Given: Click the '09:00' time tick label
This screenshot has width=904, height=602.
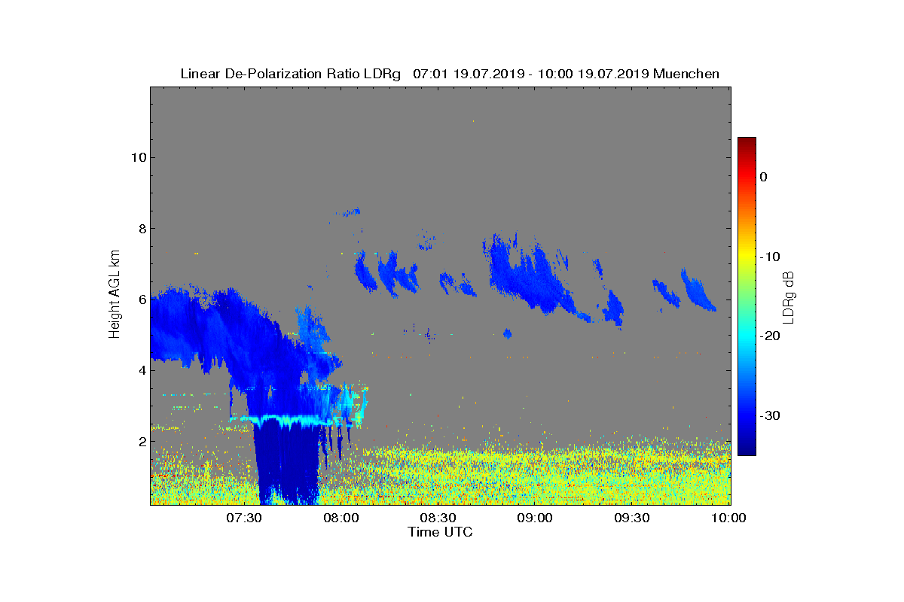Looking at the screenshot, I should [536, 518].
